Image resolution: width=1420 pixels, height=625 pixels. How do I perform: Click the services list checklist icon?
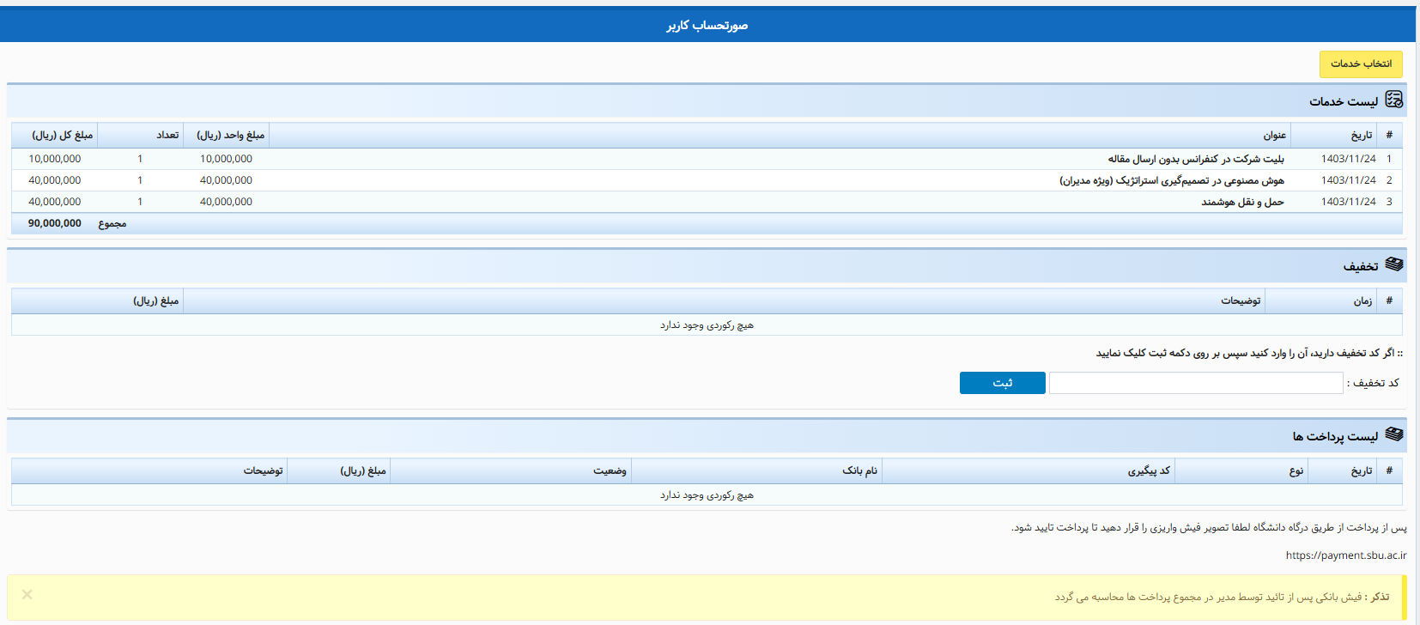(x=1394, y=100)
